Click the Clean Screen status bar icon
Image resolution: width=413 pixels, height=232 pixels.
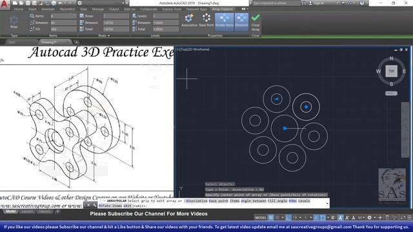(403, 218)
